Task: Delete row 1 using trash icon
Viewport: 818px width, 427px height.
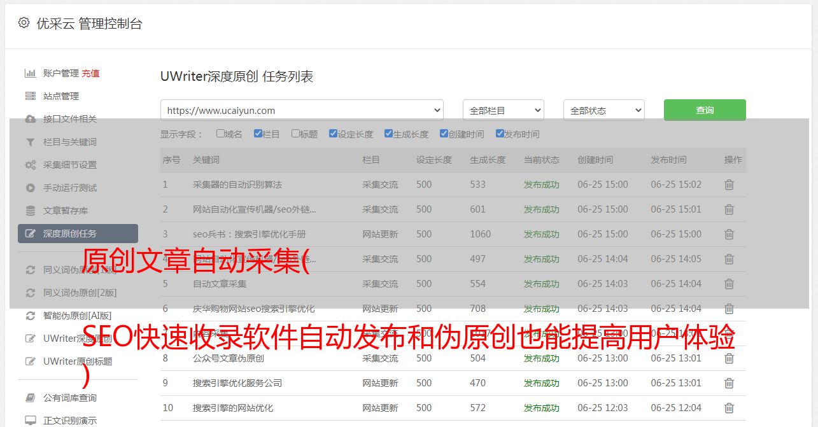Action: click(x=729, y=185)
